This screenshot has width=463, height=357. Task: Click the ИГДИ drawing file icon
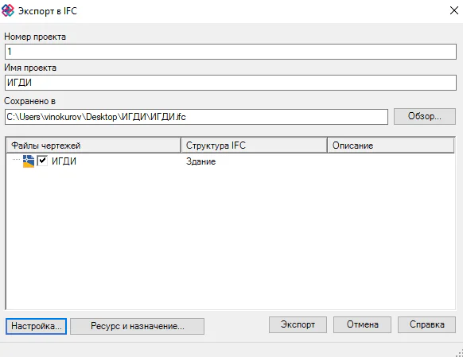click(29, 161)
